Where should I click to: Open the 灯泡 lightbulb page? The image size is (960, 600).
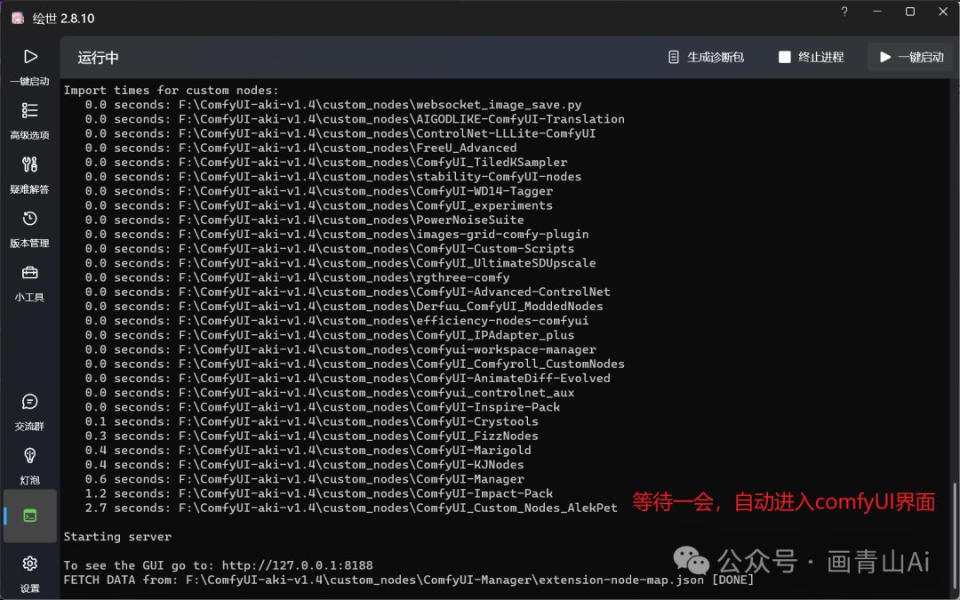tap(29, 466)
